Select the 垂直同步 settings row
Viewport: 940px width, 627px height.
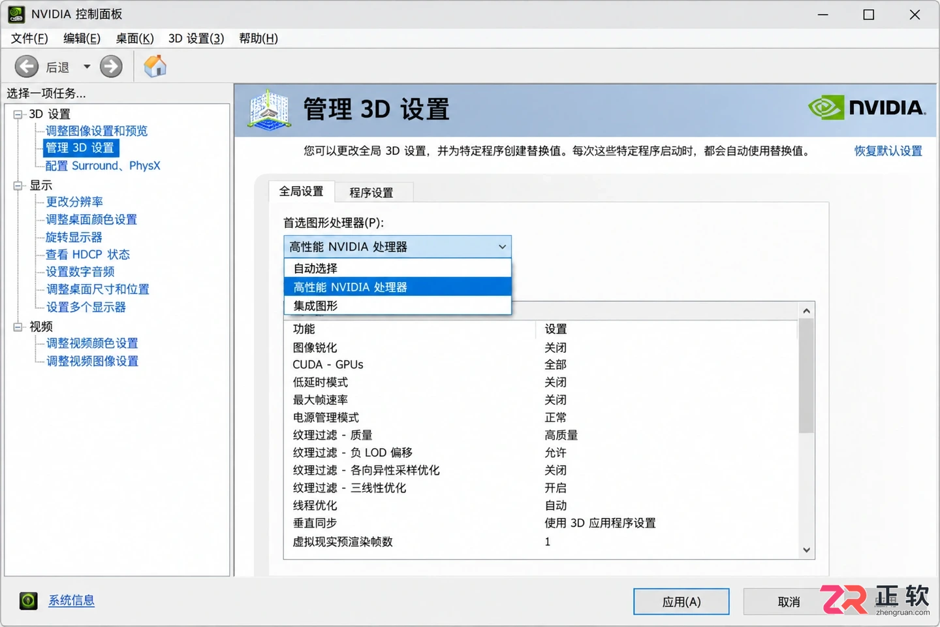click(541, 523)
